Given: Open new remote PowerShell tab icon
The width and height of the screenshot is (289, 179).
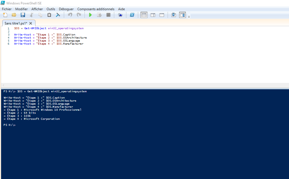Looking at the screenshot, I should click(120, 15).
